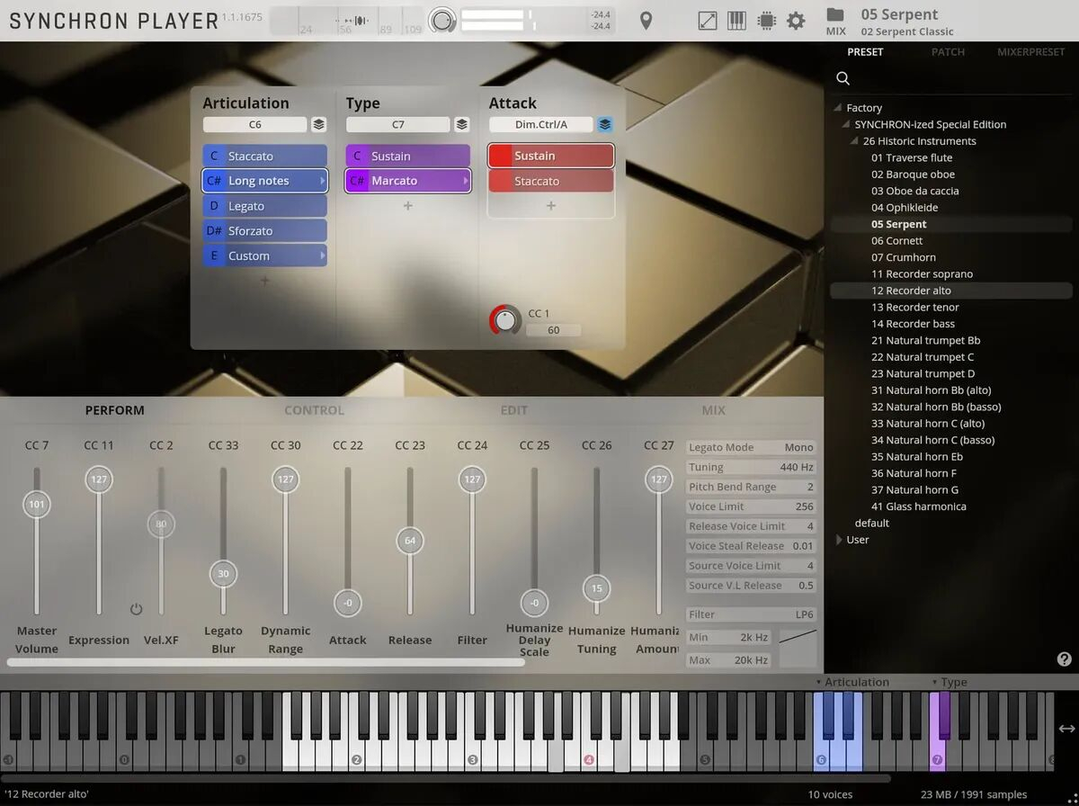Click the CPU chip icon

[x=766, y=21]
